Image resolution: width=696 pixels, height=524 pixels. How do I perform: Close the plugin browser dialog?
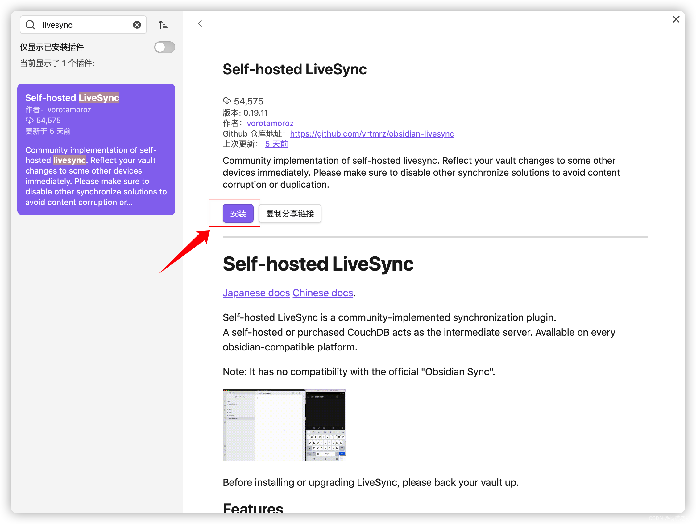[676, 19]
